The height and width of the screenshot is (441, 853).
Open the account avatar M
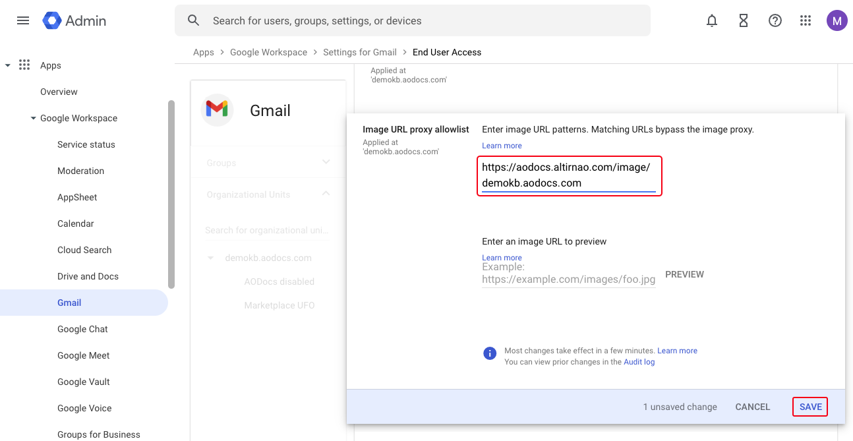coord(837,20)
